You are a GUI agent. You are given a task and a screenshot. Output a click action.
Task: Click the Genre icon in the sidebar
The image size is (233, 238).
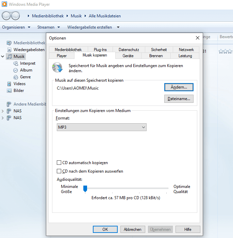pos(16,77)
